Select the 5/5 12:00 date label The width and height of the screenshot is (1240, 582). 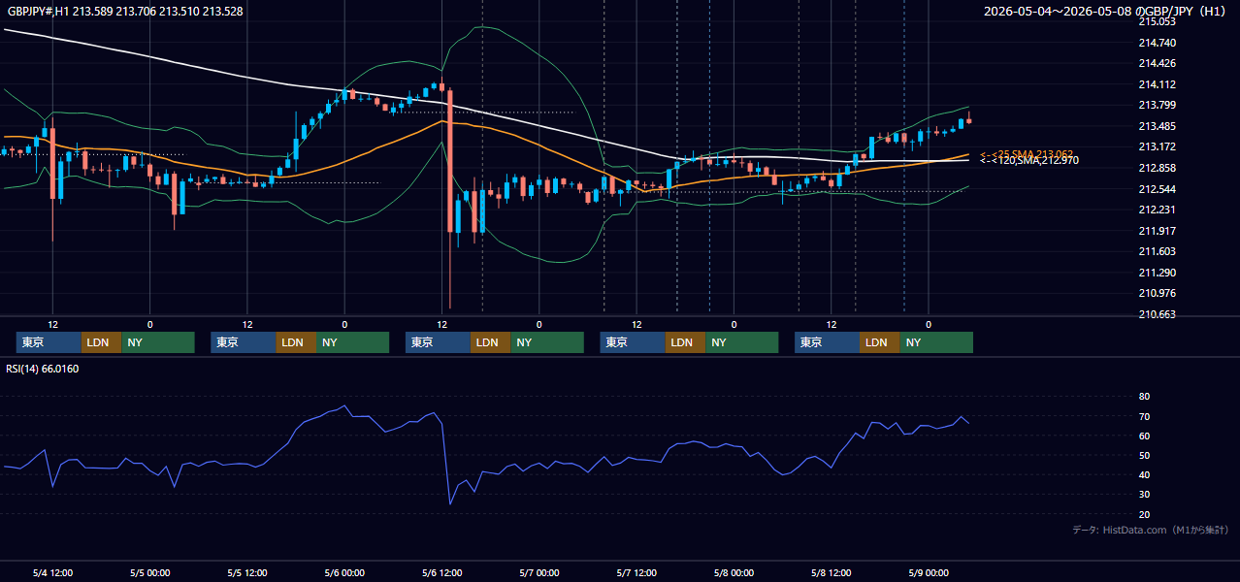point(247,572)
